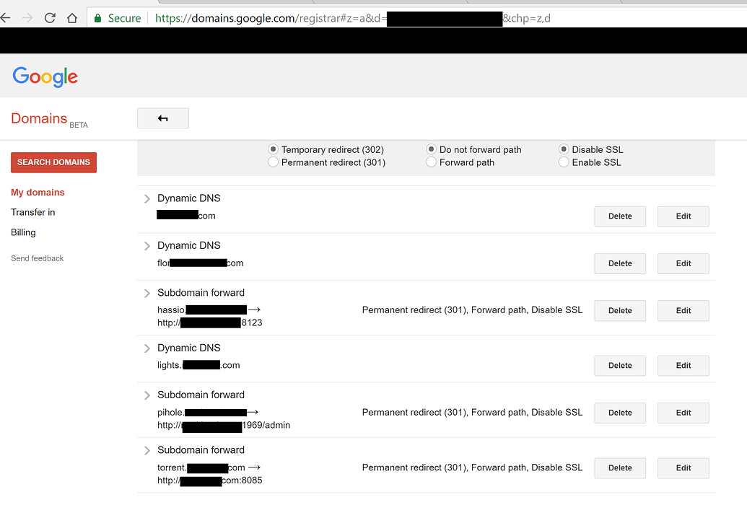Expand the hassio Subdomain forward record
Image resolution: width=747 pixels, height=505 pixels.
[147, 293]
